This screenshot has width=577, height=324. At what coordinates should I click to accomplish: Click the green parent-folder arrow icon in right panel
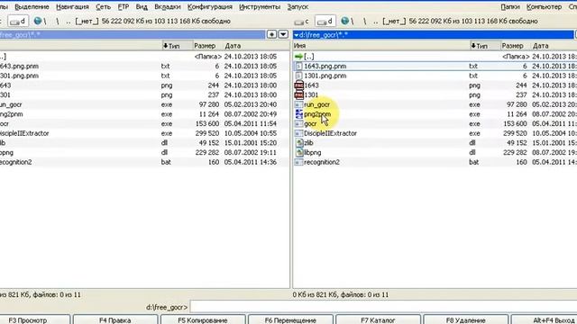point(298,57)
